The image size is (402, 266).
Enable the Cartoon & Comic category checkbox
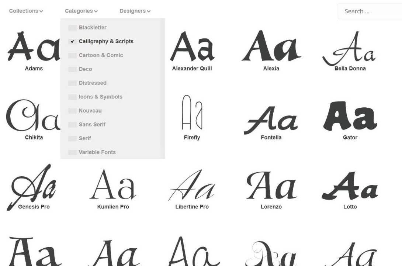point(72,55)
